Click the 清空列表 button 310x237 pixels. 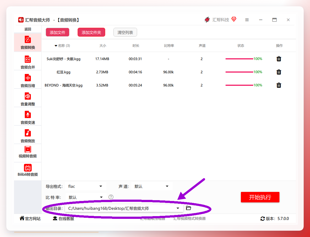click(x=125, y=32)
